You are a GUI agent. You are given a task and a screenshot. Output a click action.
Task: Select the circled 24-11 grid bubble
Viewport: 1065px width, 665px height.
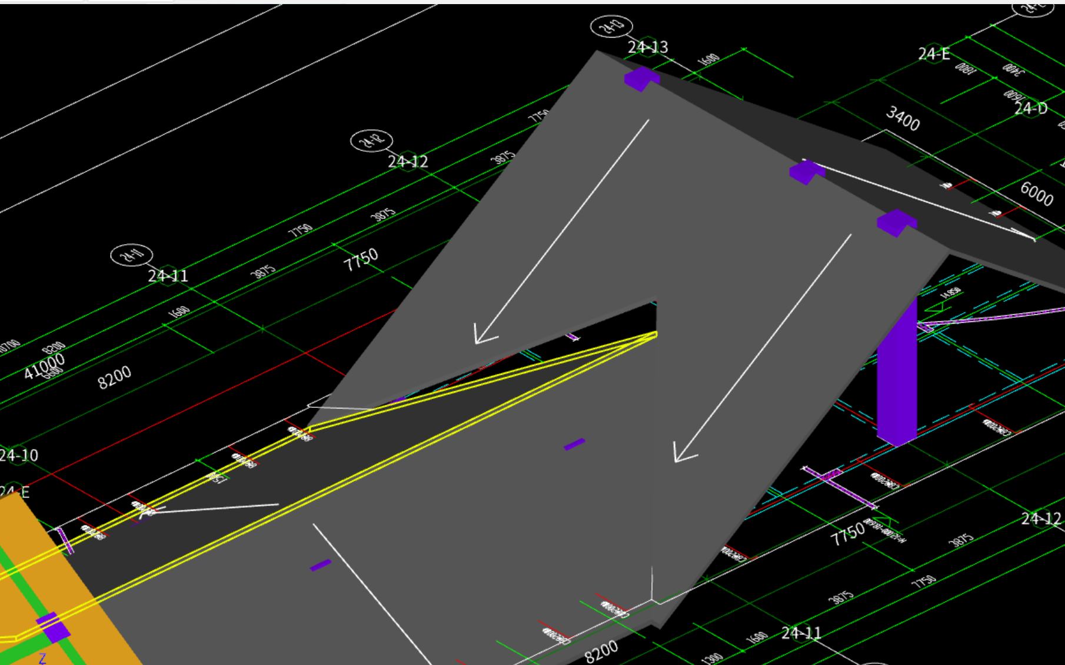pyautogui.click(x=131, y=255)
